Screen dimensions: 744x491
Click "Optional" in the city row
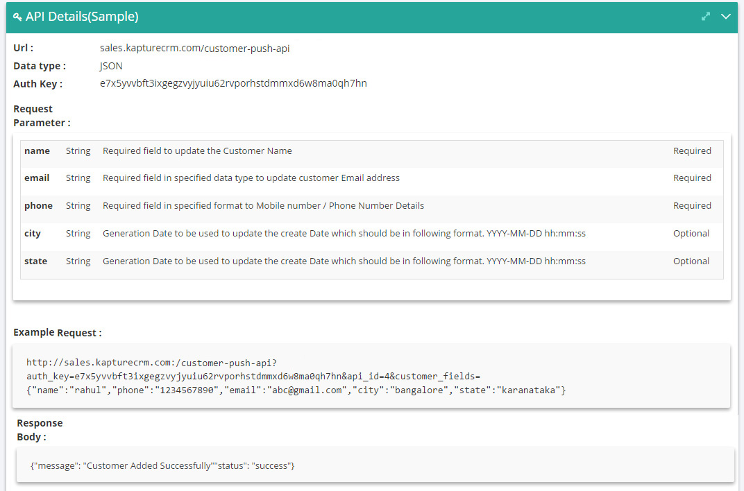pyautogui.click(x=691, y=234)
